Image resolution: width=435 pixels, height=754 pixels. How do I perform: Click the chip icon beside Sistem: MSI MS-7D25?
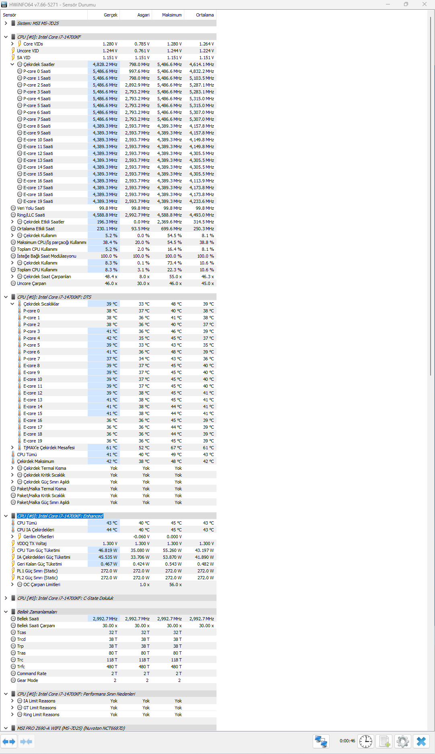tap(13, 23)
